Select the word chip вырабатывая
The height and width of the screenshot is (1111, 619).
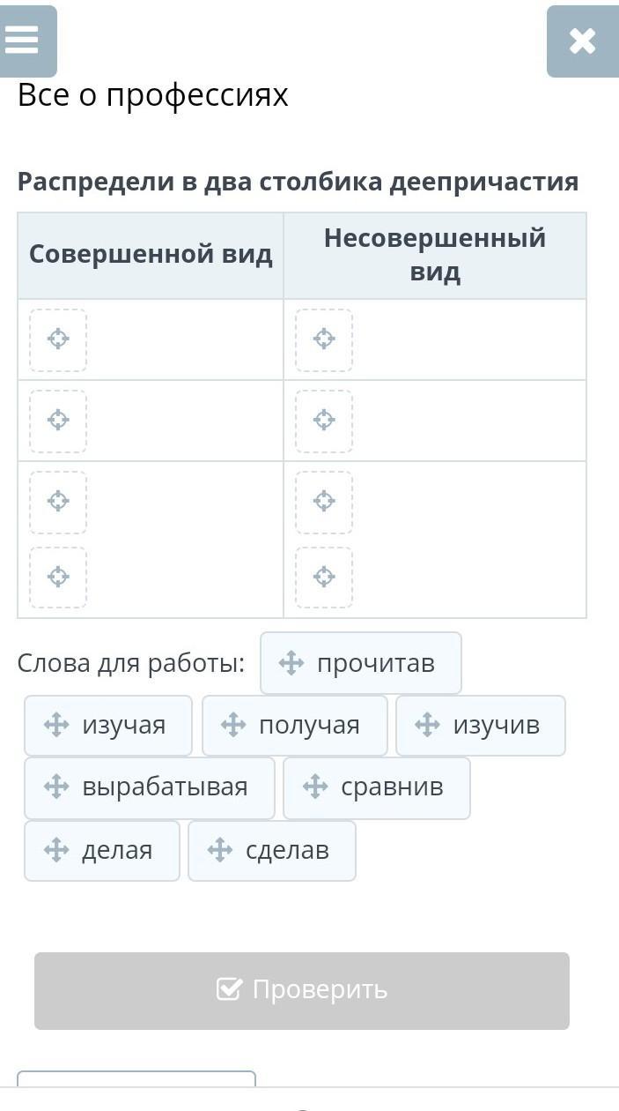[x=150, y=787]
